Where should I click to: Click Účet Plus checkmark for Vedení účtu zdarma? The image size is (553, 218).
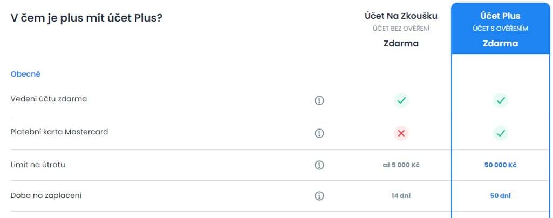pos(501,100)
